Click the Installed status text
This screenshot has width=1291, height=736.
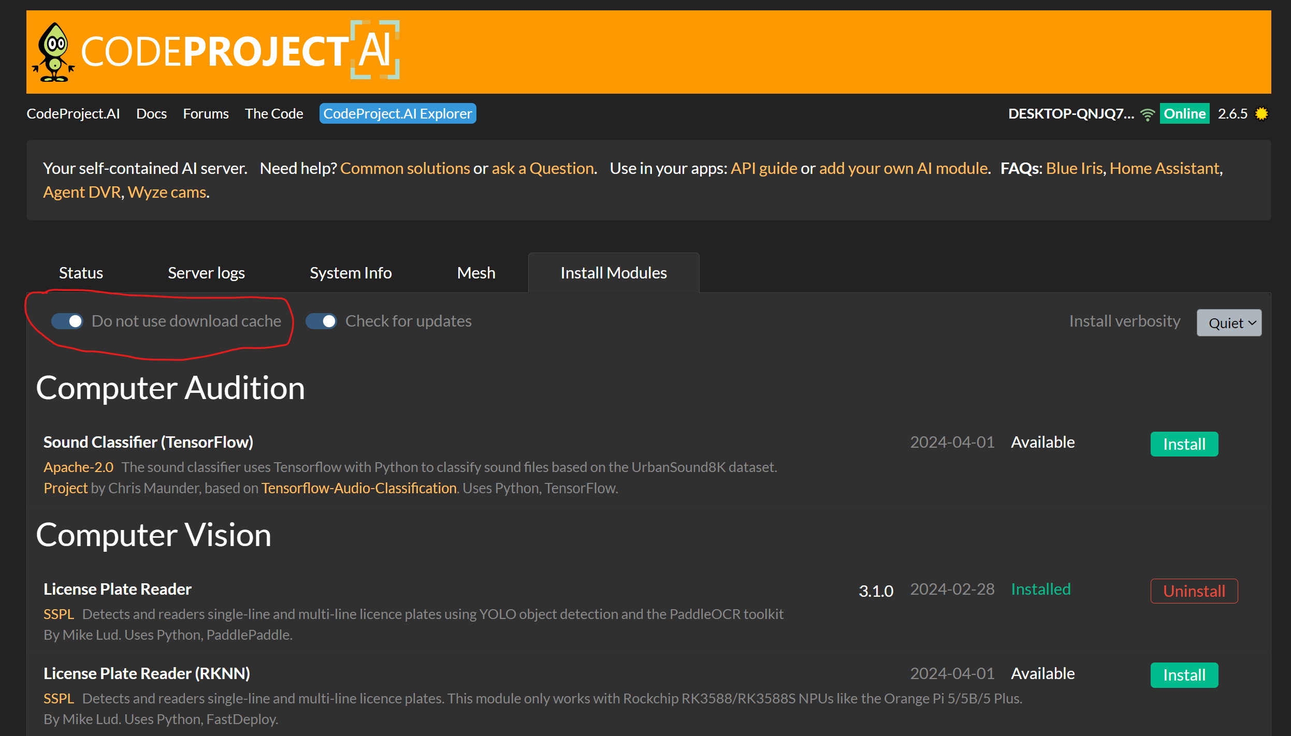pos(1041,589)
